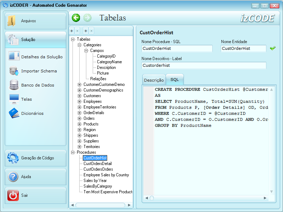
Task: Click the Dicionários link
Action: [x=32, y=113]
